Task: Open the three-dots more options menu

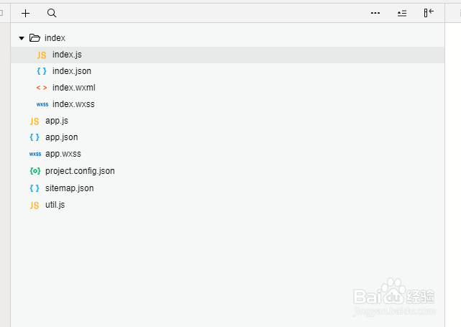Action: pos(375,13)
